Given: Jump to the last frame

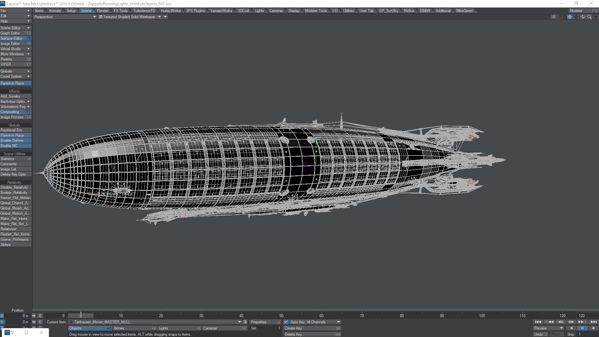Looking at the screenshot, I should 594,322.
